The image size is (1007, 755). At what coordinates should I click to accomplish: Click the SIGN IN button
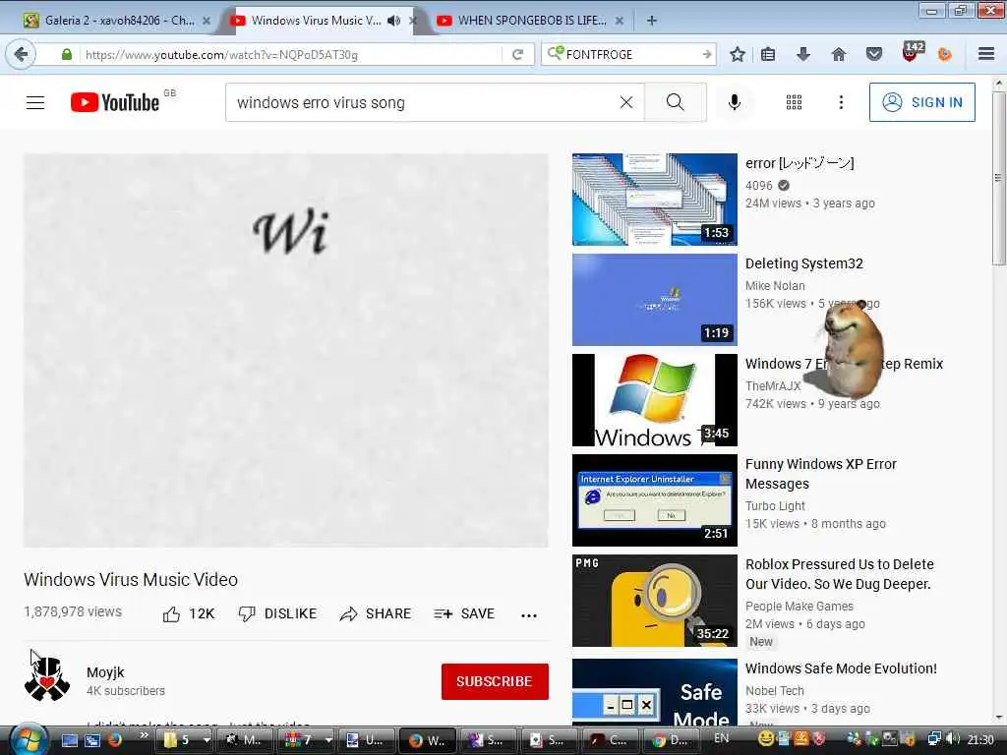(921, 102)
